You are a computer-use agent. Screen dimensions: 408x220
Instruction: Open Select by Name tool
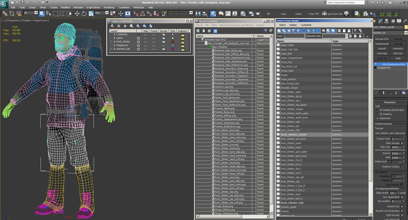click(49, 13)
